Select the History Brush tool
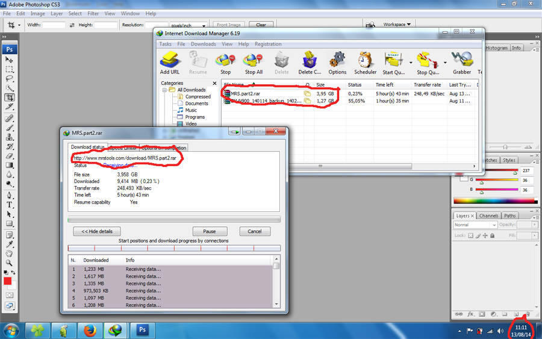The height and width of the screenshot is (339, 542). [x=9, y=146]
